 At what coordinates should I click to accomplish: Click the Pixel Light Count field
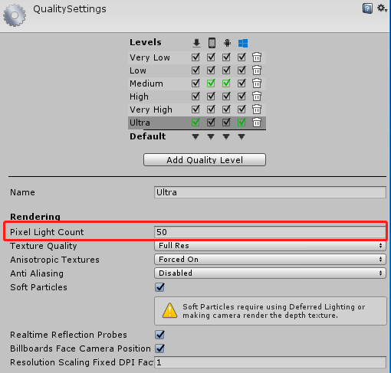tap(270, 232)
